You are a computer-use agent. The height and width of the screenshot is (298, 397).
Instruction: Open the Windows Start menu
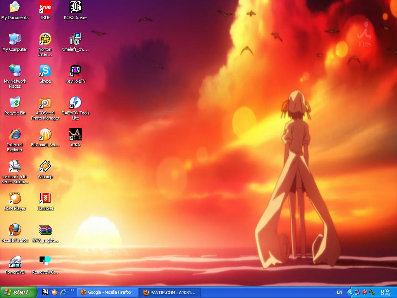point(19,292)
